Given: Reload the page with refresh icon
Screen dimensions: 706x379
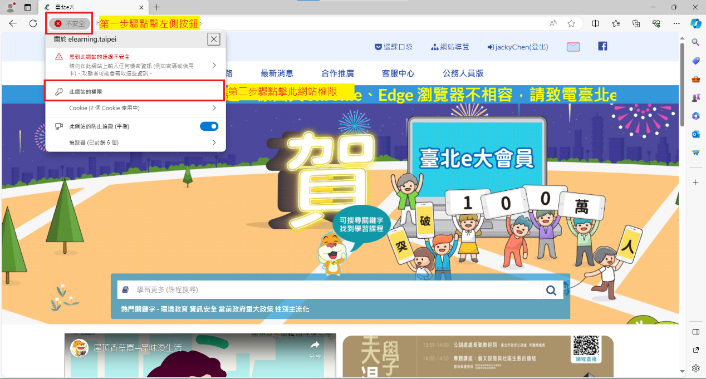Looking at the screenshot, I should click(x=33, y=23).
